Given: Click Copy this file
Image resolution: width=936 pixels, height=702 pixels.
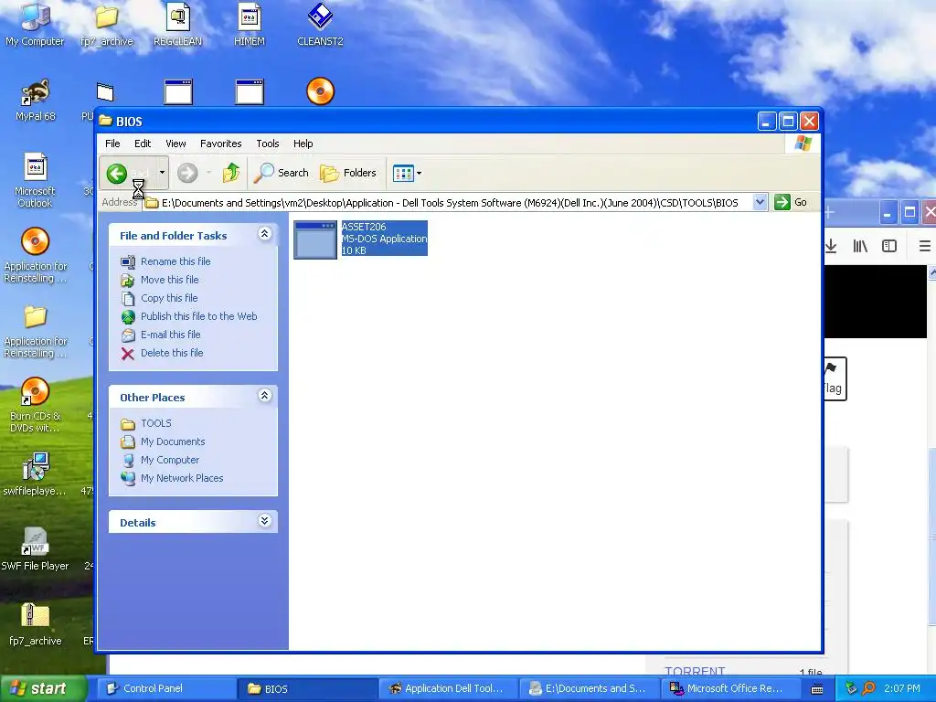Looking at the screenshot, I should 169,298.
